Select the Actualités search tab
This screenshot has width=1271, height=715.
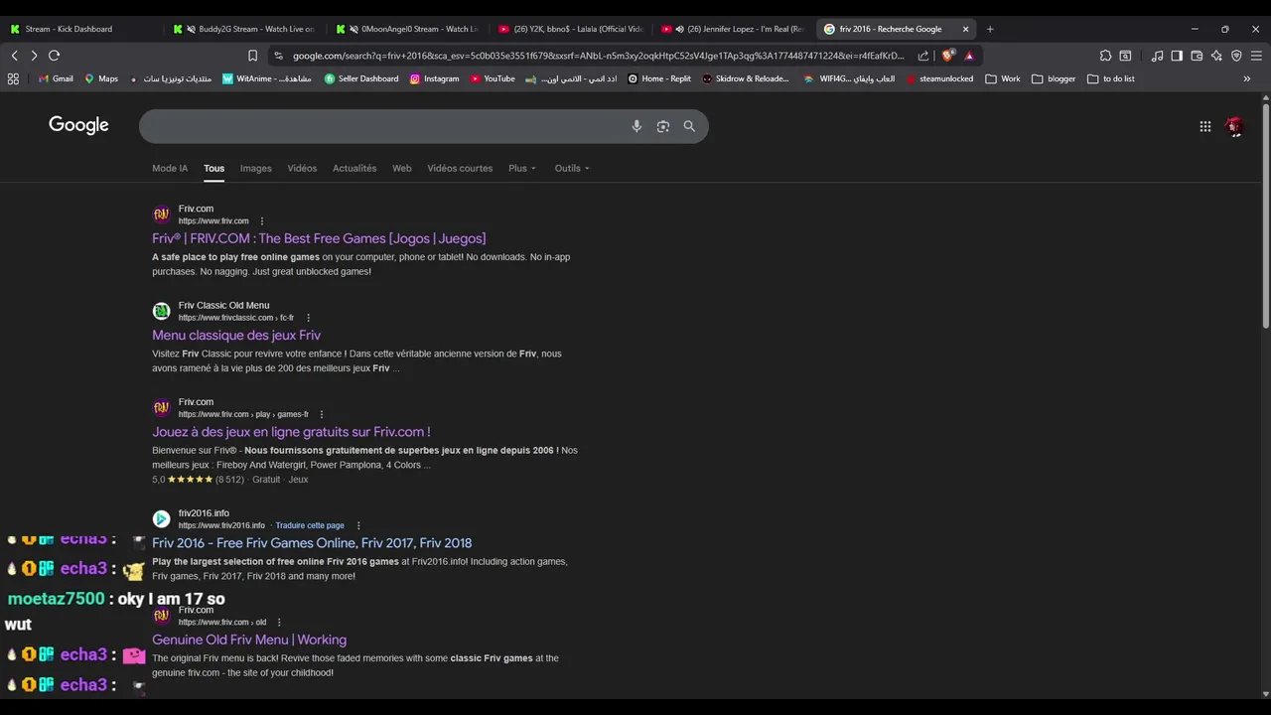pyautogui.click(x=354, y=168)
